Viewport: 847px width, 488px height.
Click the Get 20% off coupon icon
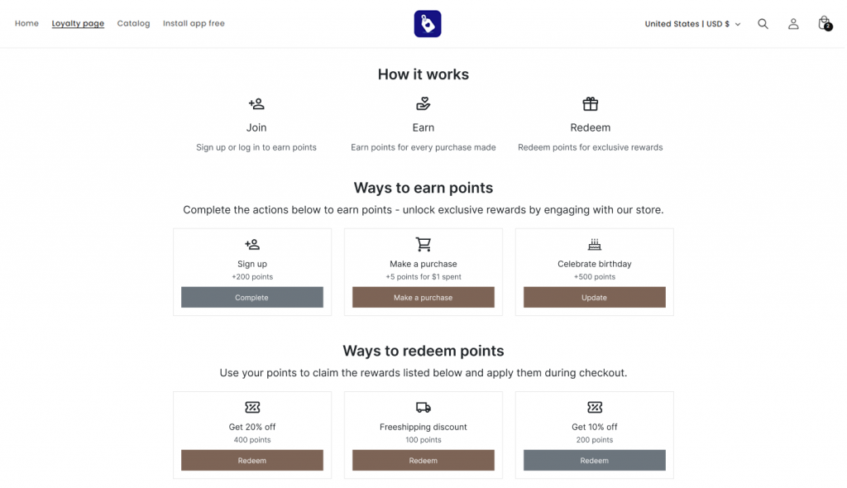(252, 407)
